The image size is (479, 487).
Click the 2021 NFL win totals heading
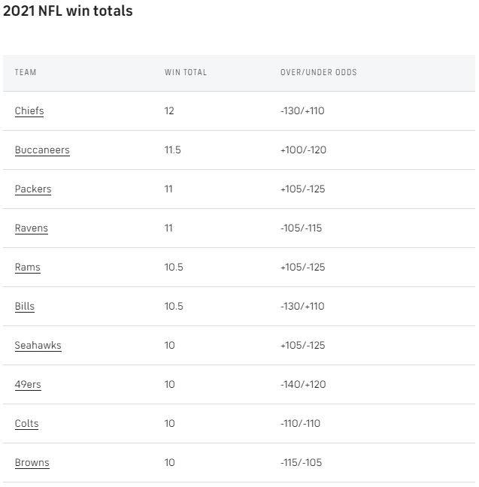coord(68,11)
